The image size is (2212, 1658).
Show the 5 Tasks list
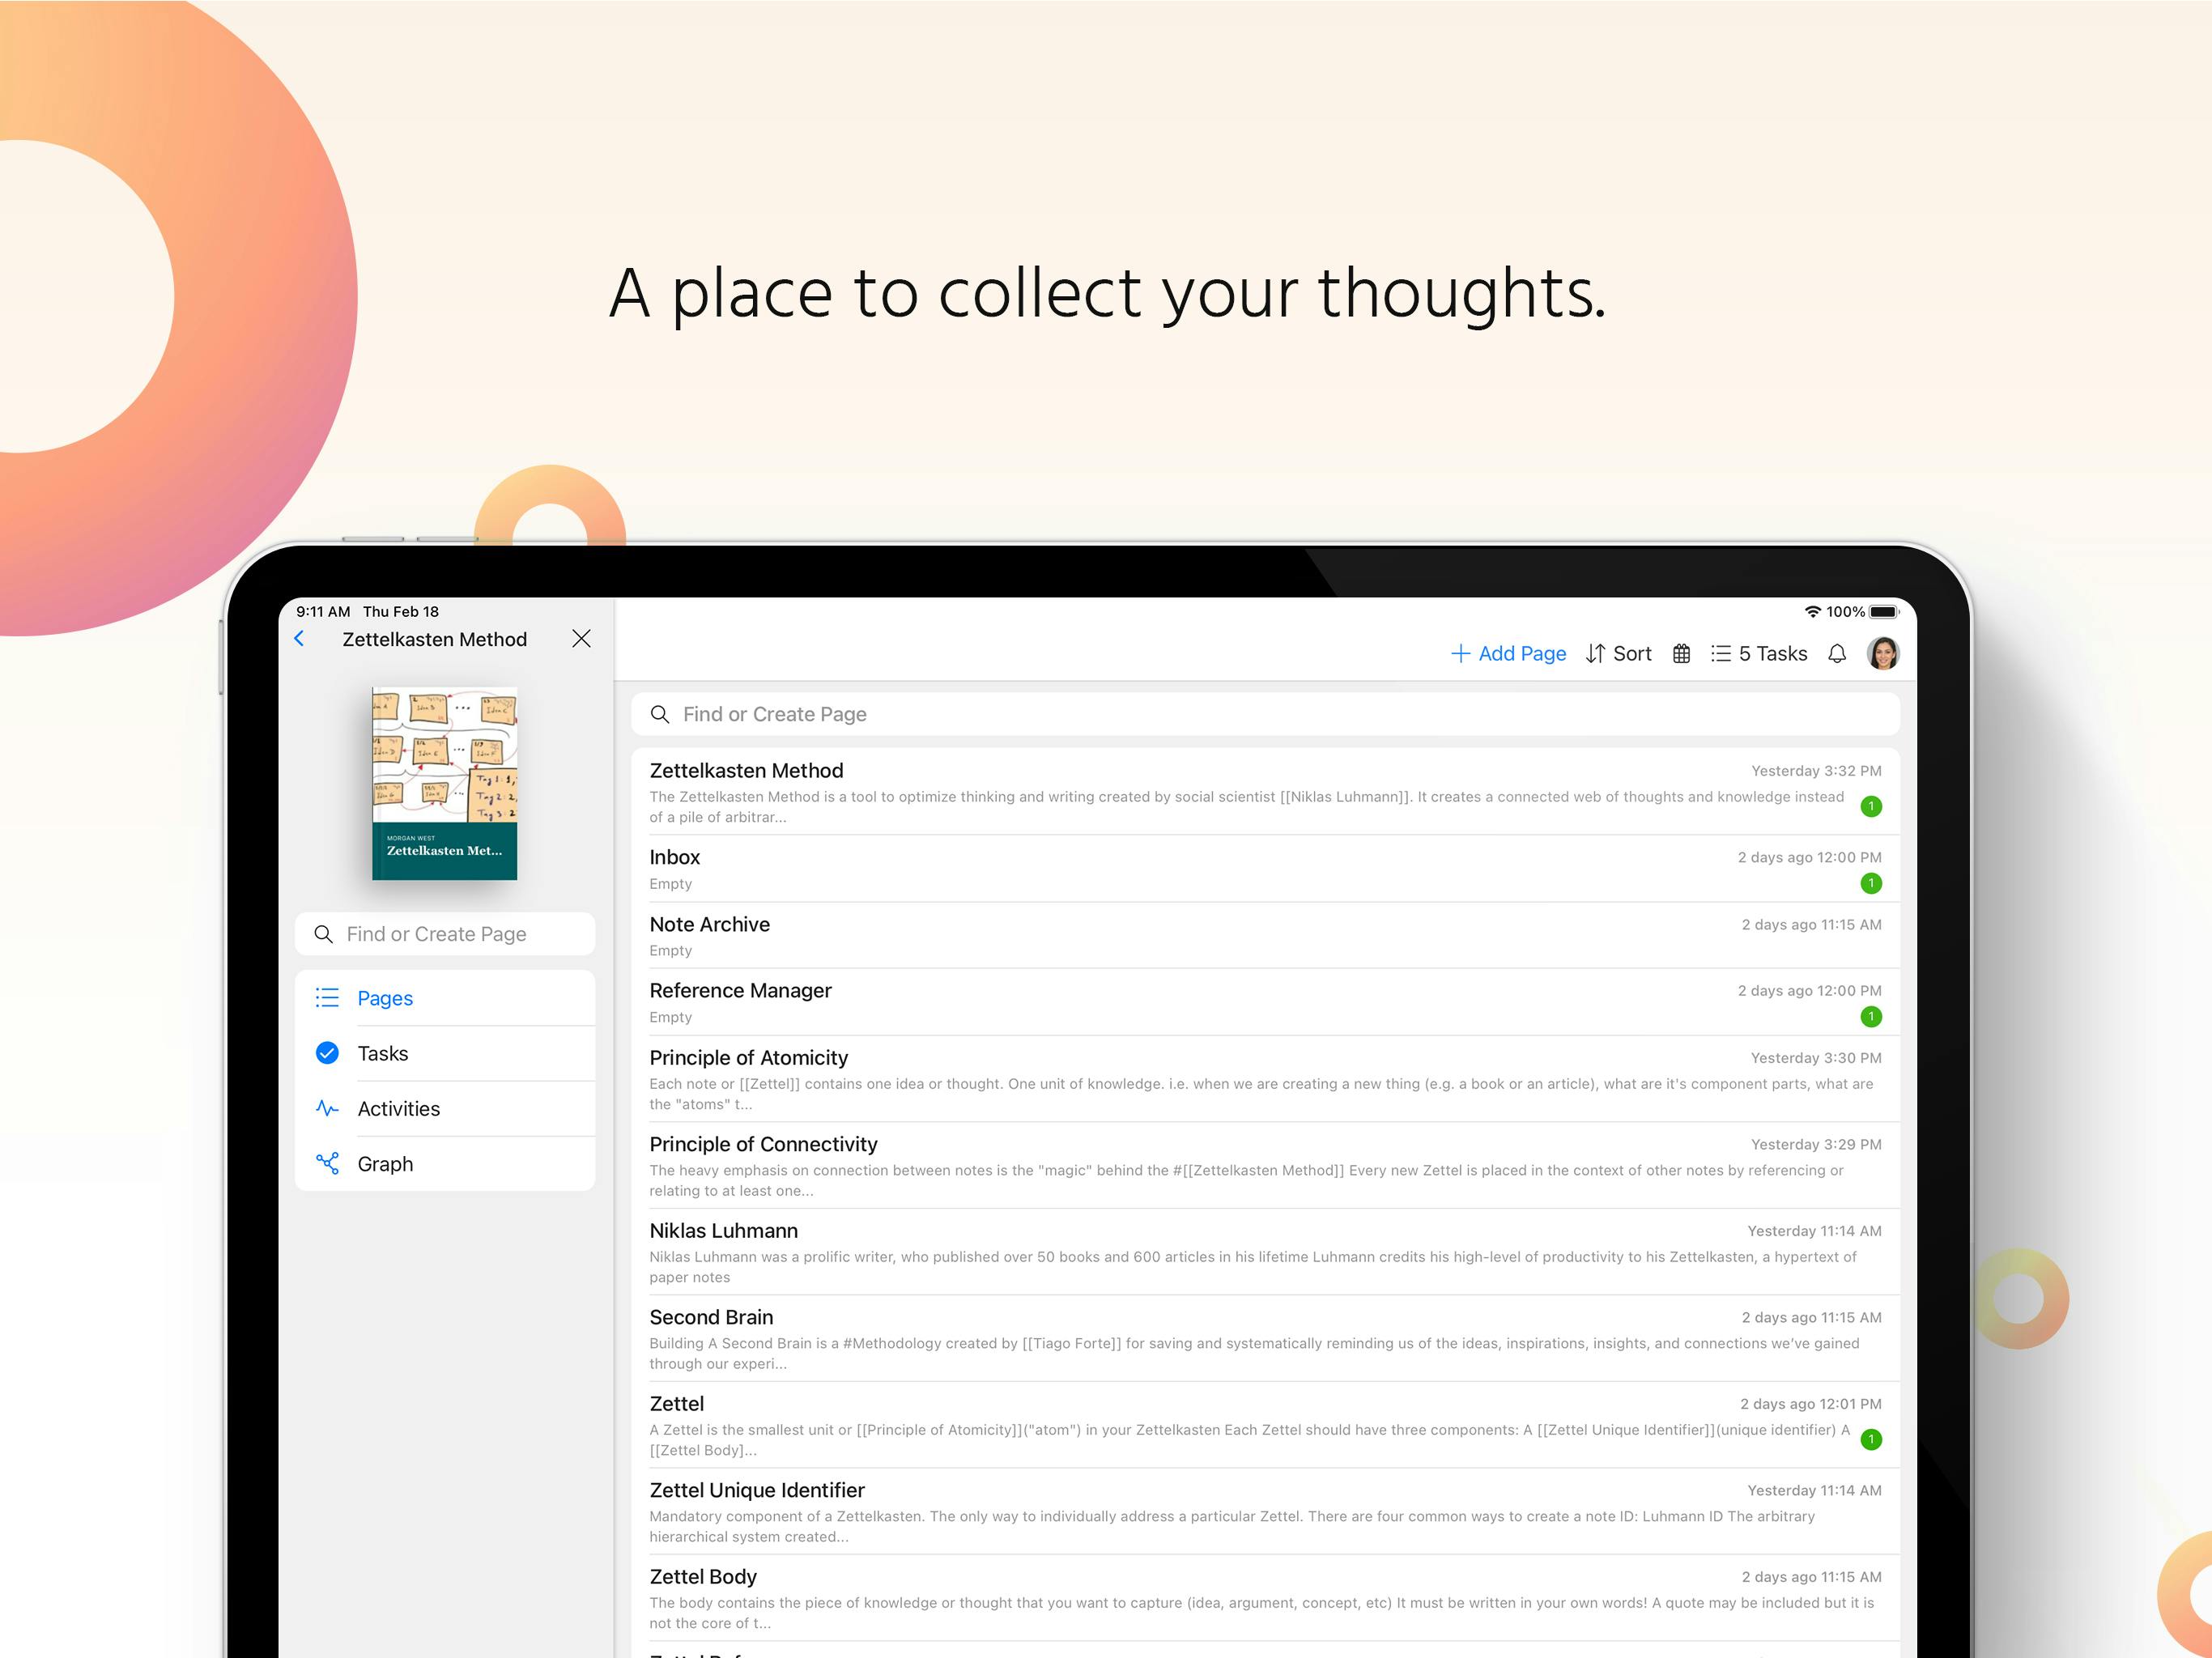tap(1759, 654)
